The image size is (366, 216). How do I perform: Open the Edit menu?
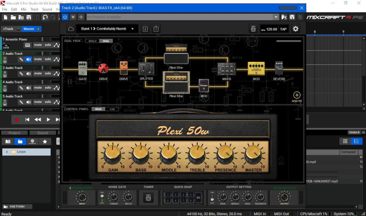[x=14, y=9]
